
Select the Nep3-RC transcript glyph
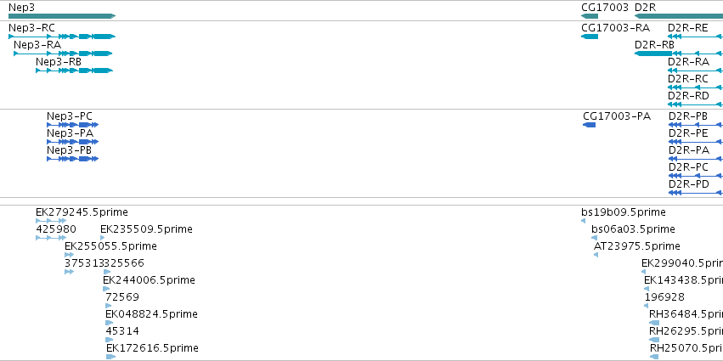coord(62,37)
